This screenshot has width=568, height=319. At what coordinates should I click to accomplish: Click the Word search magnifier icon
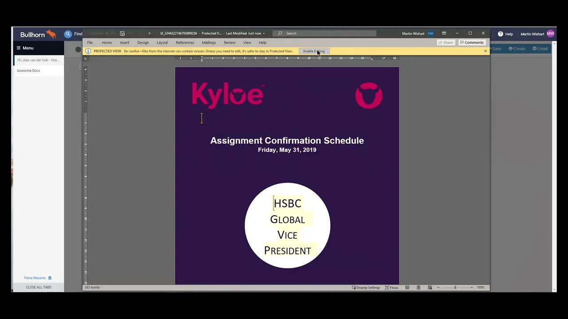(280, 33)
